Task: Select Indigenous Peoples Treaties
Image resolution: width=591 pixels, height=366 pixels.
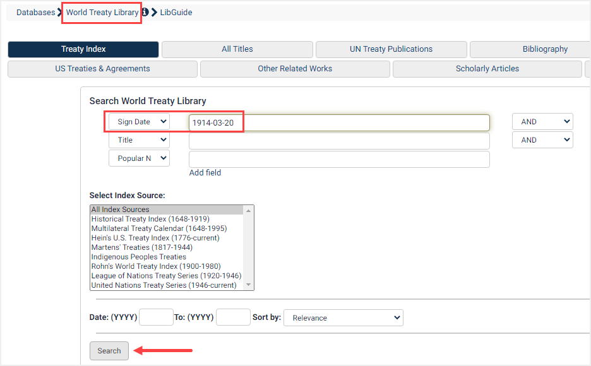Action: tap(167, 257)
